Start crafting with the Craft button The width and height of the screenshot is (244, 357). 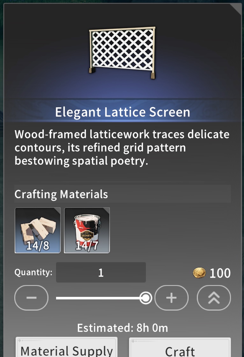click(180, 347)
